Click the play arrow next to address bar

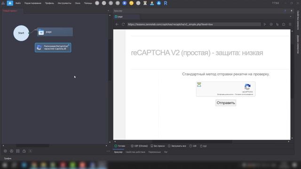click(x=265, y=24)
